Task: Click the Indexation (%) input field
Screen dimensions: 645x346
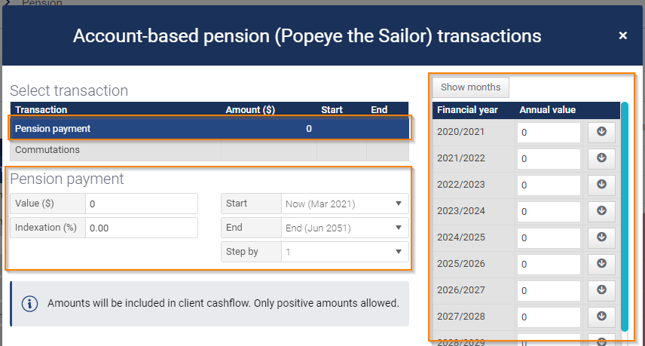Action: [142, 228]
